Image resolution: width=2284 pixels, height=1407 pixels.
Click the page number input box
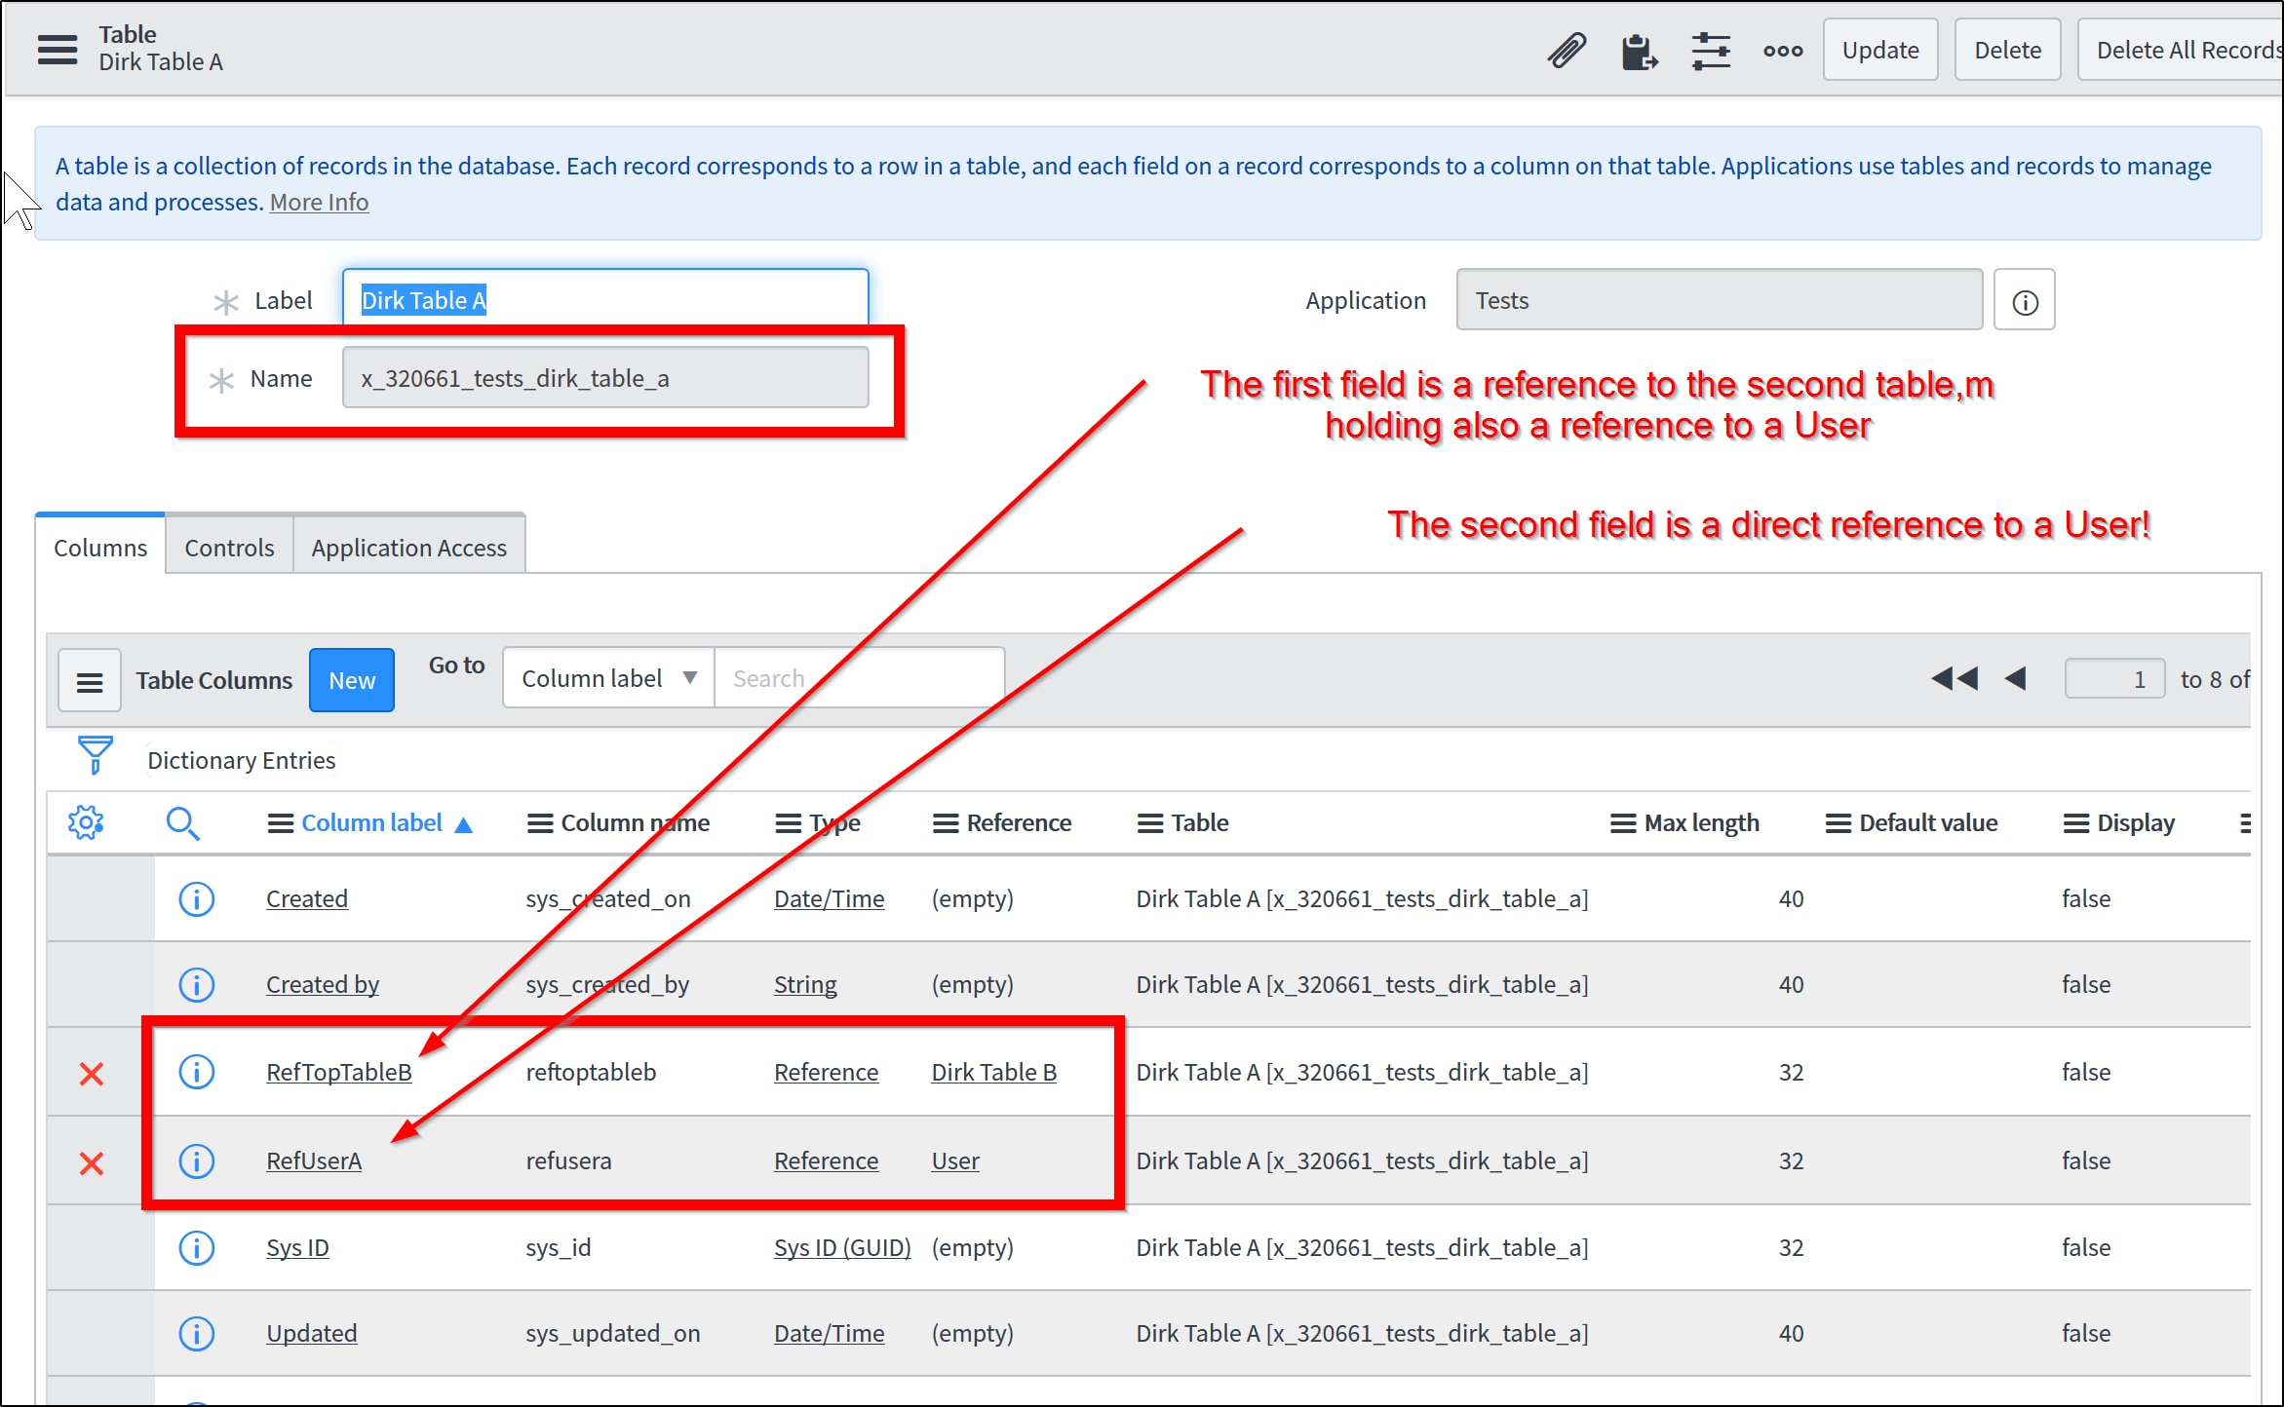pos(2114,679)
